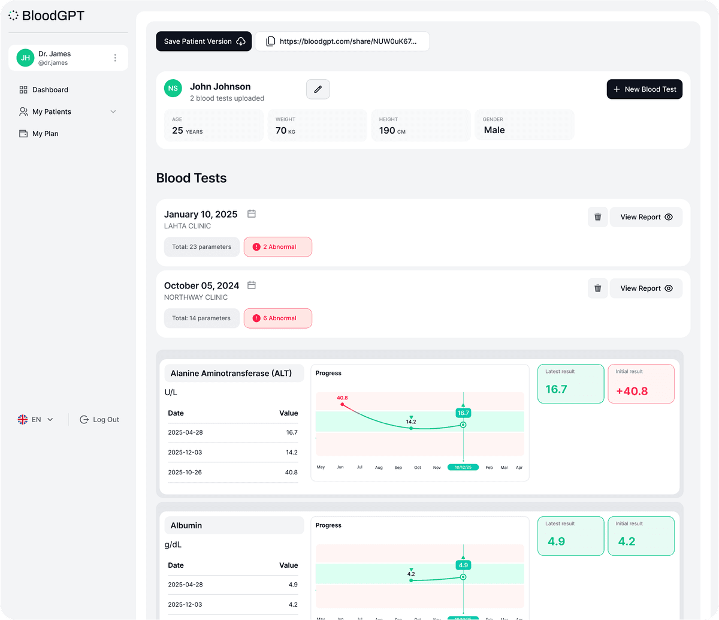Click the Blood Tests heading
Screen dimensions: 719x620
[x=191, y=178]
